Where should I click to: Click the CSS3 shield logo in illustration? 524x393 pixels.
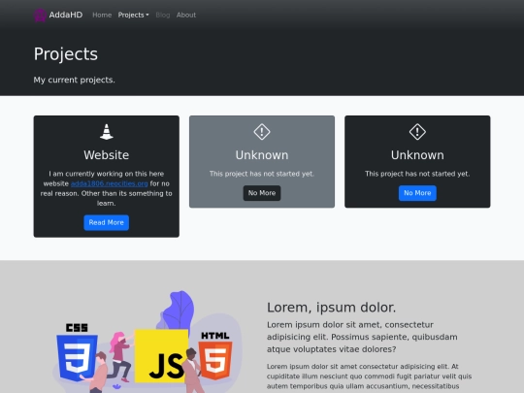(77, 357)
